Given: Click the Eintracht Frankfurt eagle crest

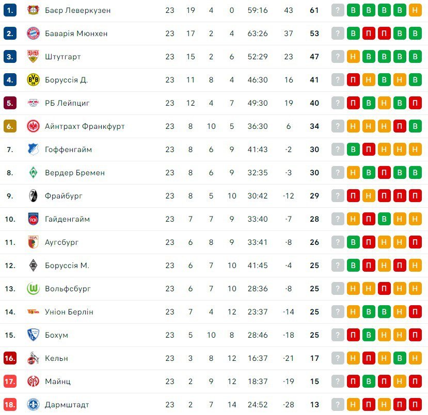Looking at the screenshot, I should (x=33, y=126).
